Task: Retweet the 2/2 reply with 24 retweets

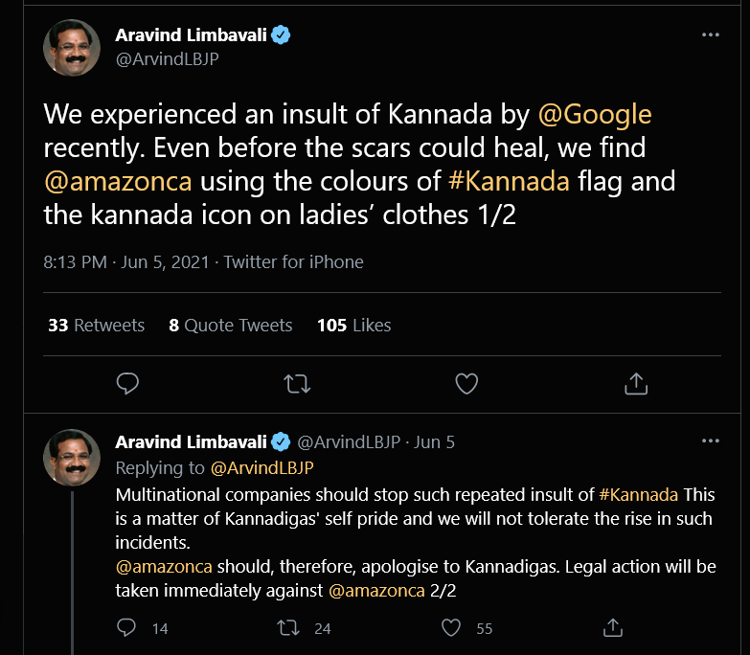Action: coord(287,628)
